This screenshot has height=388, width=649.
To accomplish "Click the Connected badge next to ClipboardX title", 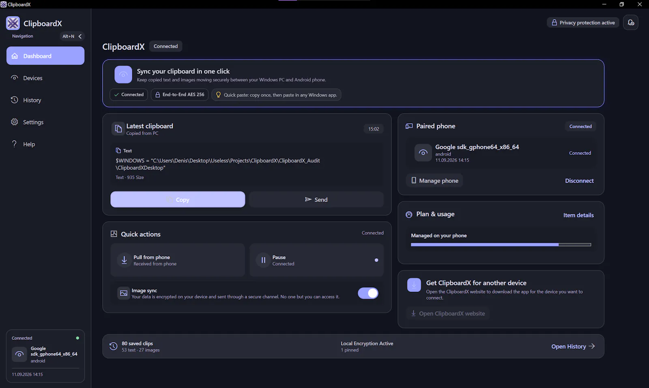I will point(165,46).
